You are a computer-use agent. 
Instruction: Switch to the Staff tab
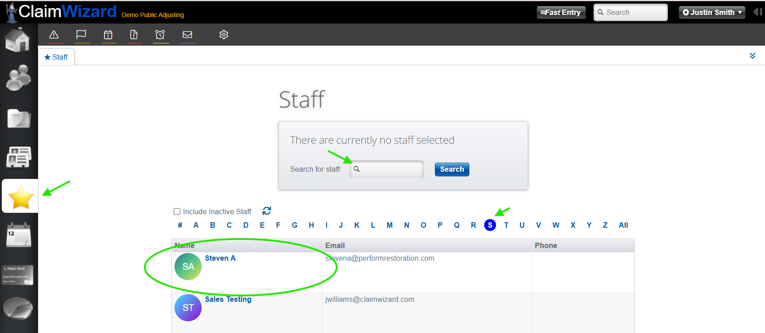56,57
